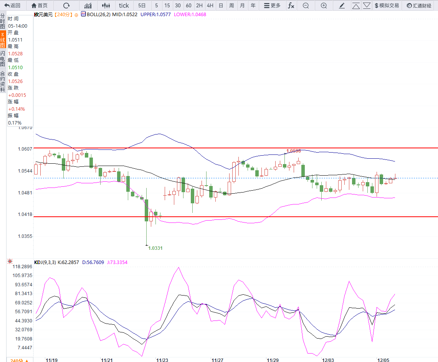Zoom in the chart with plus magnifier
438x362 pixels.
pos(324,5)
